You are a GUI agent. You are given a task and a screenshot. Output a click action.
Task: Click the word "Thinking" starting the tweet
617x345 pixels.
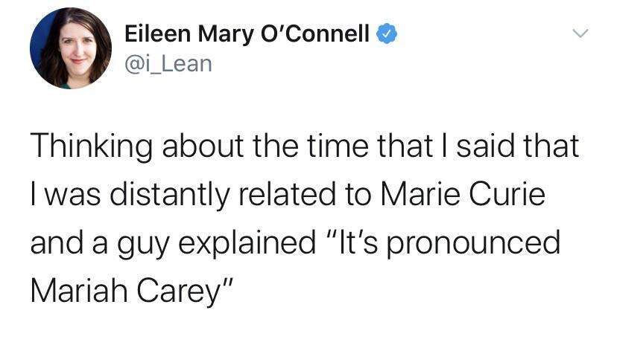click(92, 147)
